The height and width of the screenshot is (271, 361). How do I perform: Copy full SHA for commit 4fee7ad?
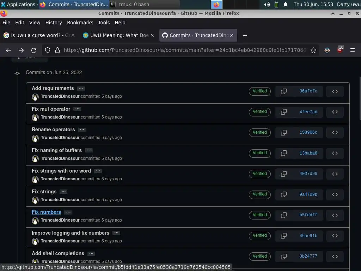284,112
